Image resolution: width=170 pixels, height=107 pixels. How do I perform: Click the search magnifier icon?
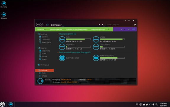click(x=135, y=25)
